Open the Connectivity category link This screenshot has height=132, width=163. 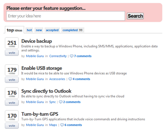(58, 56)
